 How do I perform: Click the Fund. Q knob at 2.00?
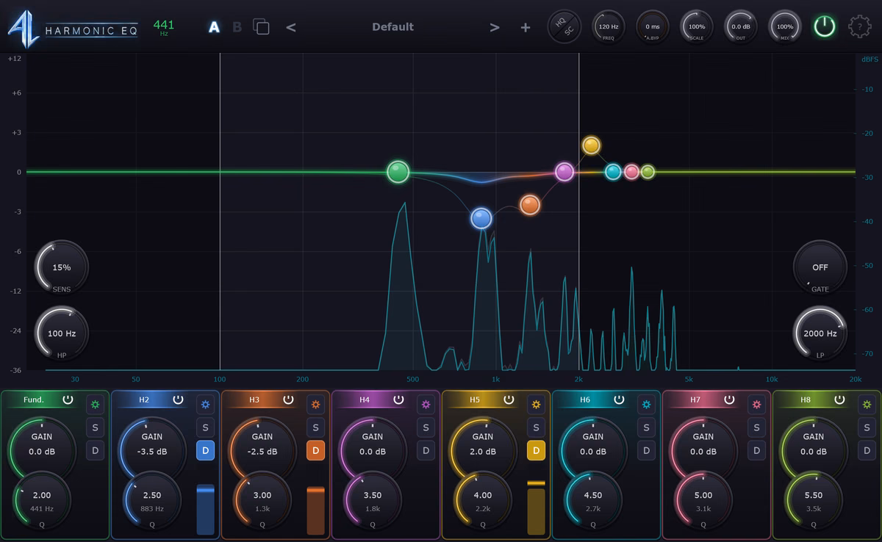[x=42, y=500]
